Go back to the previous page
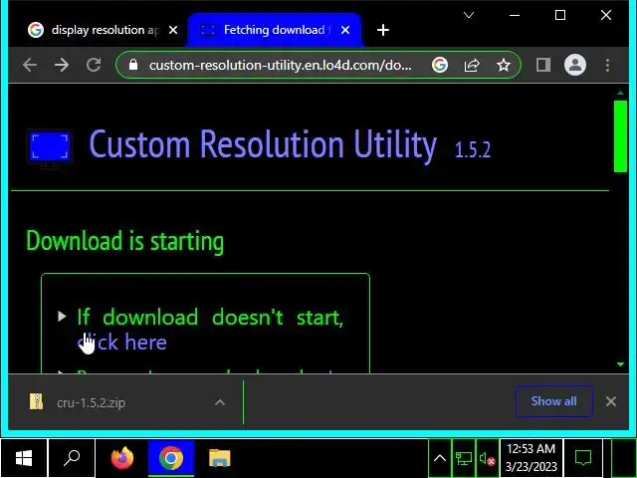The image size is (637, 478). tap(30, 65)
